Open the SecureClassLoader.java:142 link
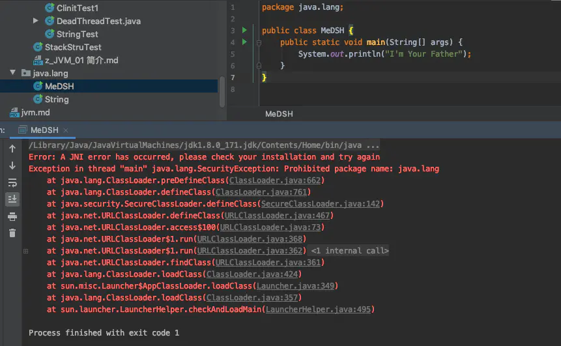The image size is (561, 346). (x=320, y=203)
